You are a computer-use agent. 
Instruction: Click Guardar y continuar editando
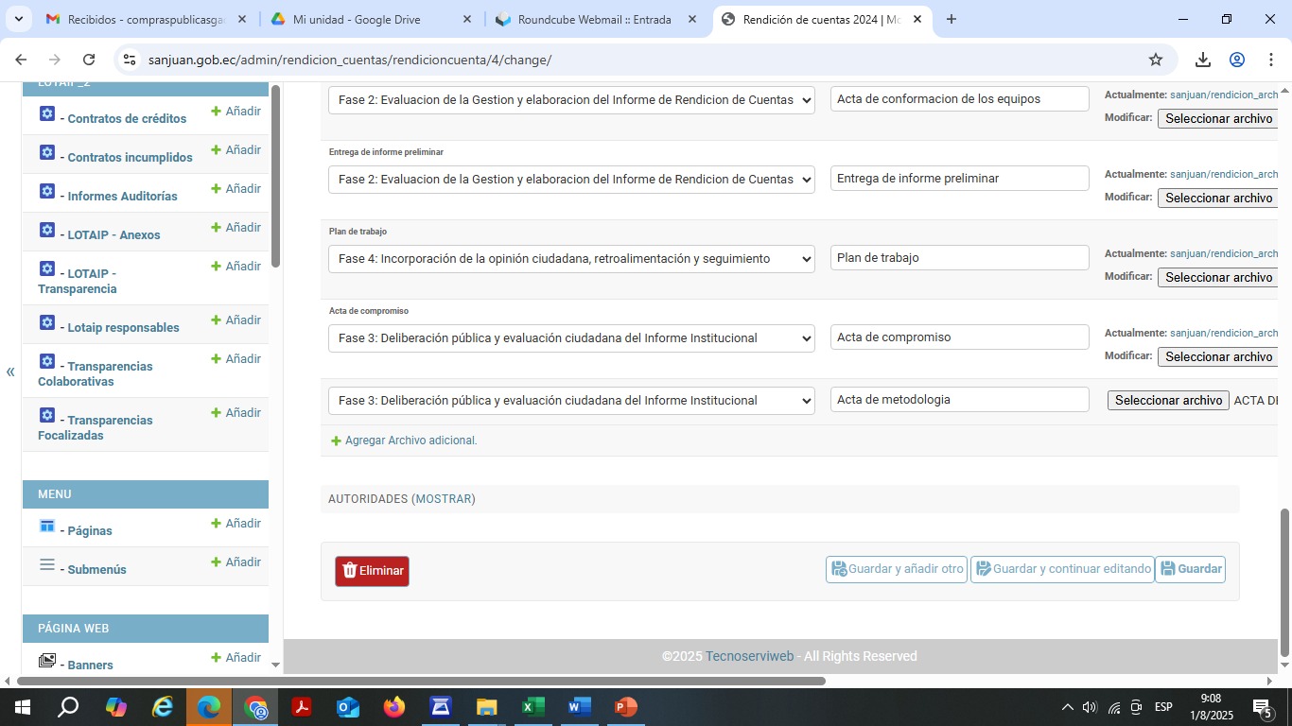coord(1062,569)
